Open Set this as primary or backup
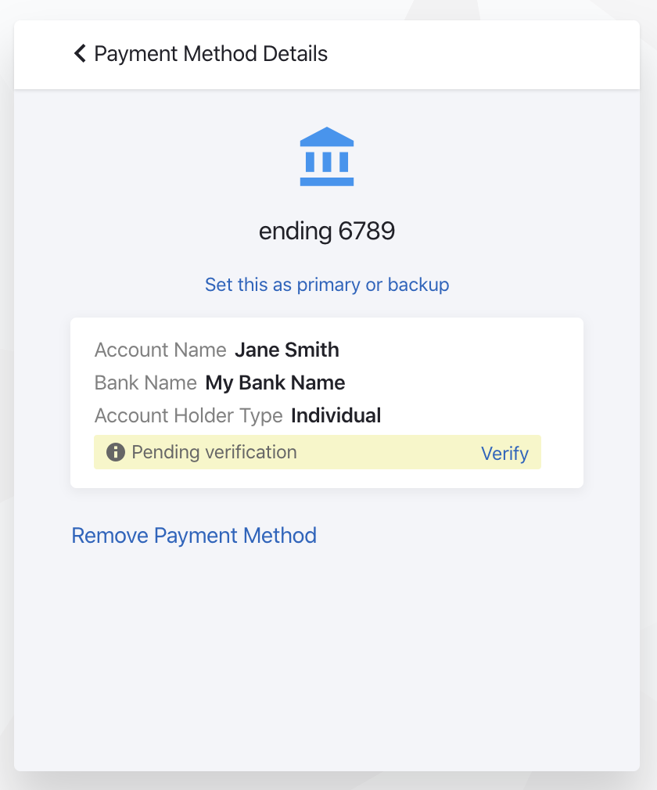Viewport: 657px width, 790px height. (x=327, y=285)
